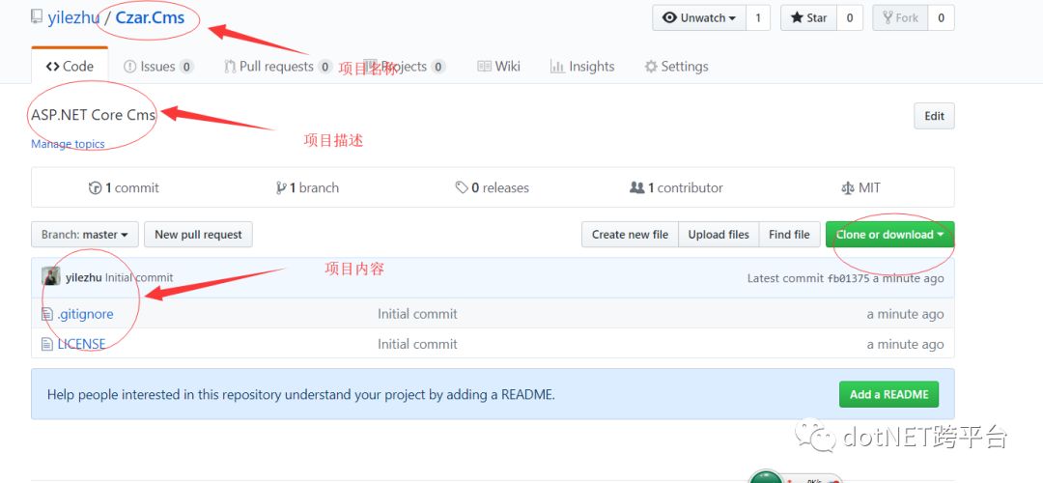Click the branch icon beside 1 branch
The width and height of the screenshot is (1043, 483).
pos(281,188)
